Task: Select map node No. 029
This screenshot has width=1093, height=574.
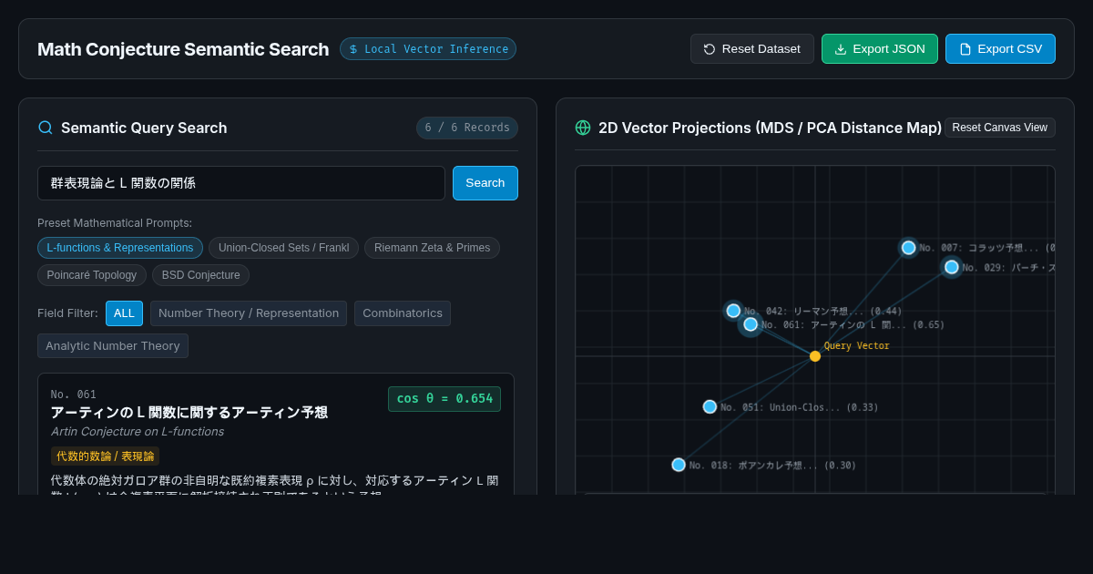Action: (x=952, y=267)
